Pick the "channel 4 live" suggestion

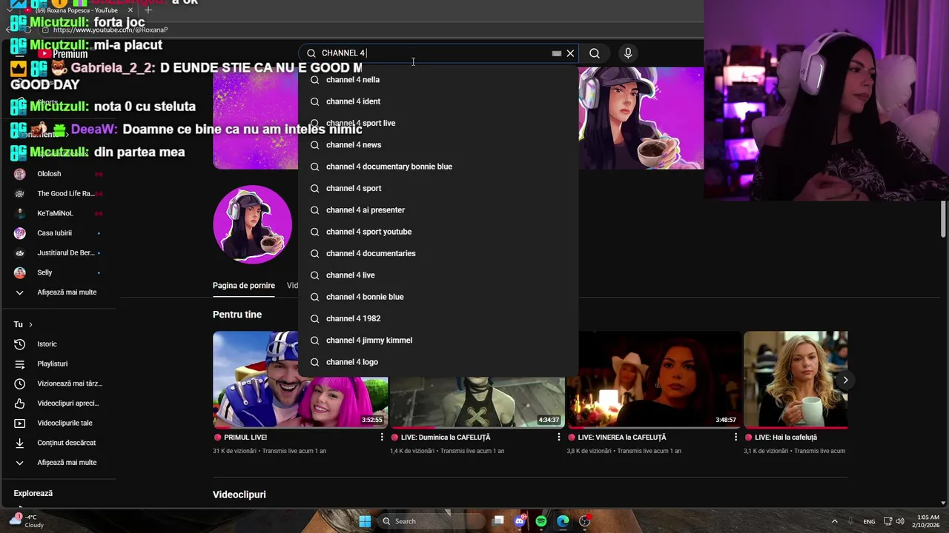click(x=437, y=275)
